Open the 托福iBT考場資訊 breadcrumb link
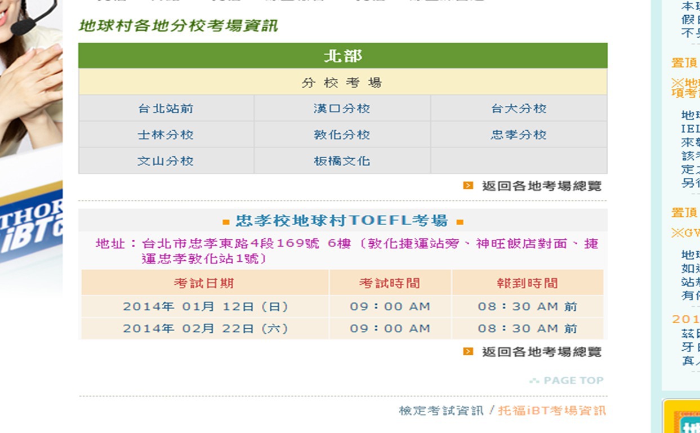 coord(552,410)
